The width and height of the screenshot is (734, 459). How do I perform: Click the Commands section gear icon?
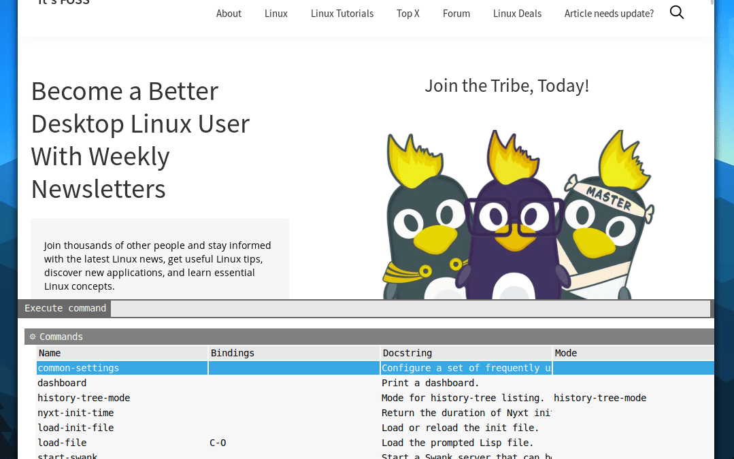tap(32, 337)
